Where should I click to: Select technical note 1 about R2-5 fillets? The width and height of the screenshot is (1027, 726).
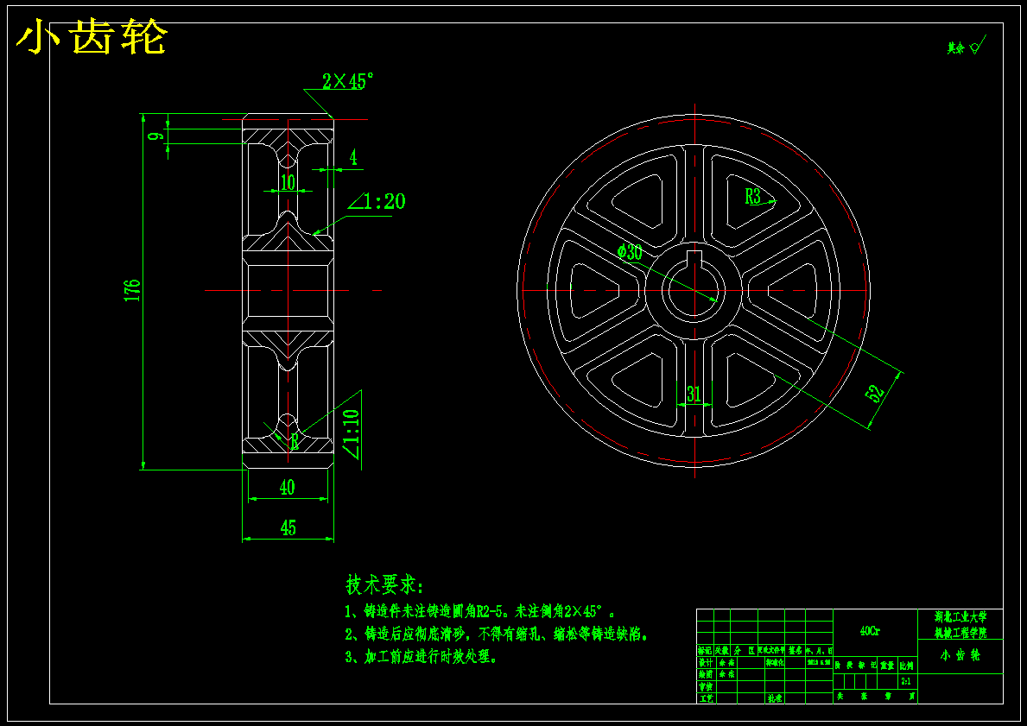pyautogui.click(x=480, y=611)
